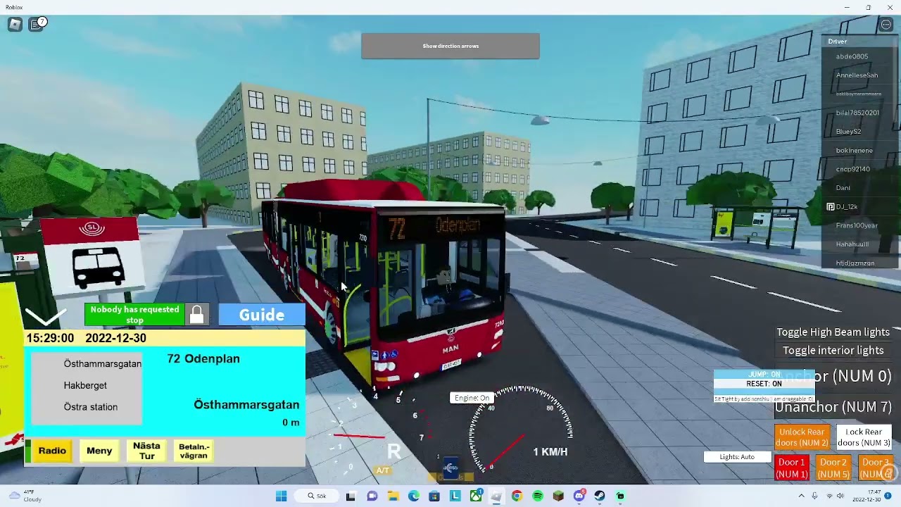Launch Google Chrome from taskbar
This screenshot has width=901, height=507.
tap(517, 496)
